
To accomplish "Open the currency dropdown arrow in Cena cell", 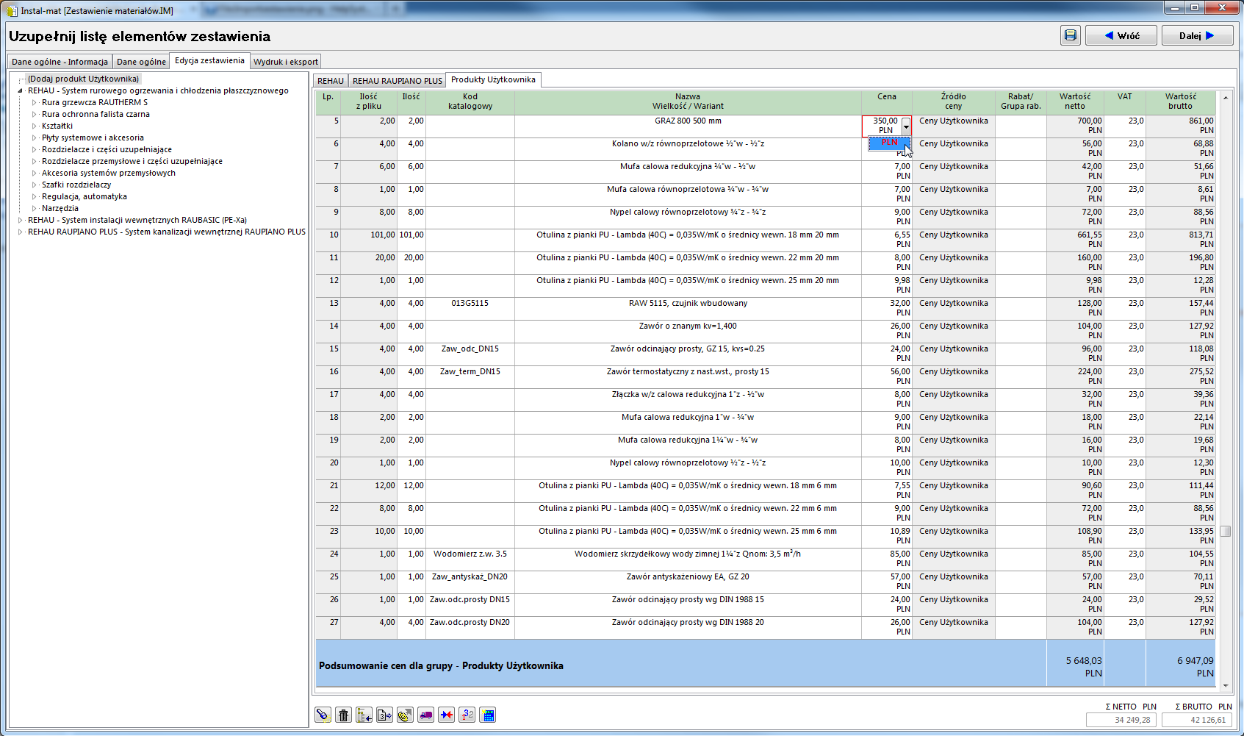I will (906, 126).
